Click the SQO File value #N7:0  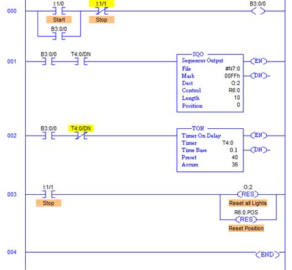232,68
